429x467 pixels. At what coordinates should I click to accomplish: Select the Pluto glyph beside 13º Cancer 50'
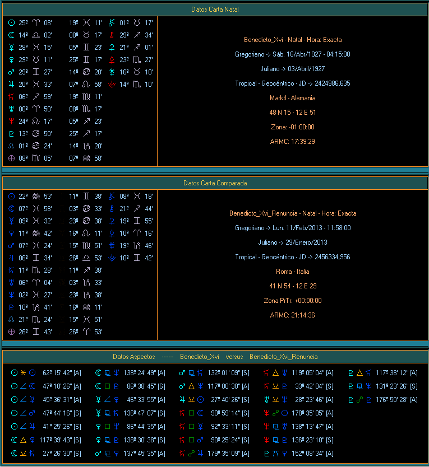pos(11,134)
